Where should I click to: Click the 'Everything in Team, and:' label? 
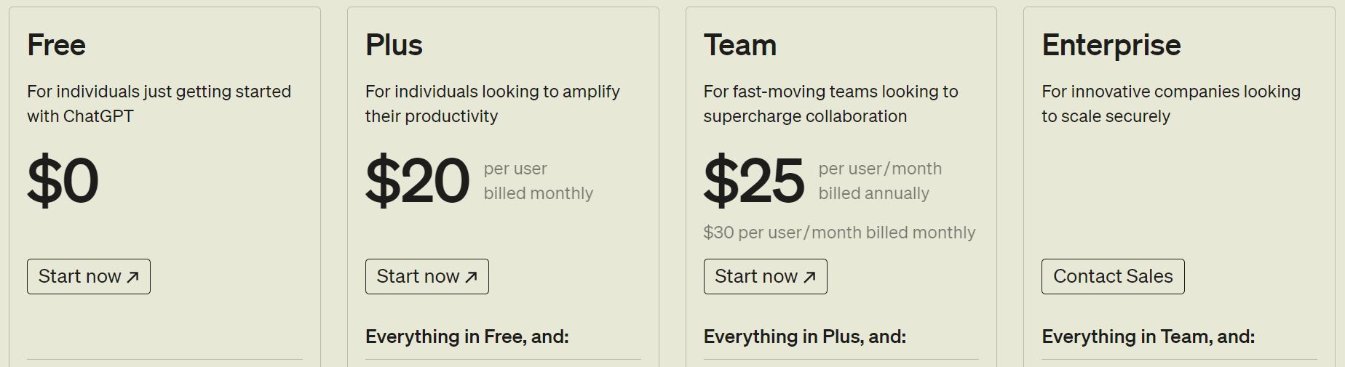coord(1148,336)
